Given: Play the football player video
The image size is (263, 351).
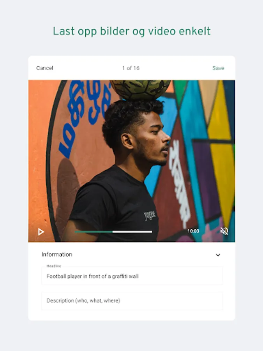Looking at the screenshot, I should pyautogui.click(x=41, y=232).
